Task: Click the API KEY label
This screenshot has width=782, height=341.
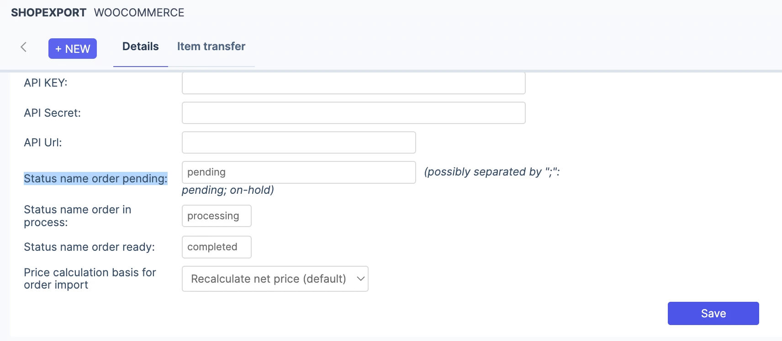Action: [46, 83]
